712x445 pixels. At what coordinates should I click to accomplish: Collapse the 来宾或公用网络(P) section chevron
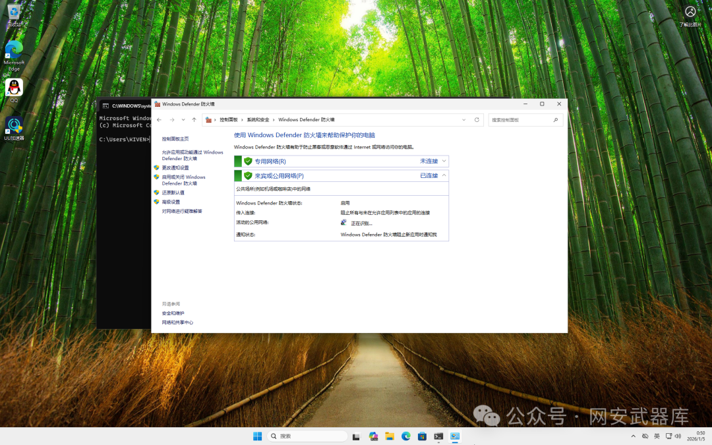coord(444,175)
